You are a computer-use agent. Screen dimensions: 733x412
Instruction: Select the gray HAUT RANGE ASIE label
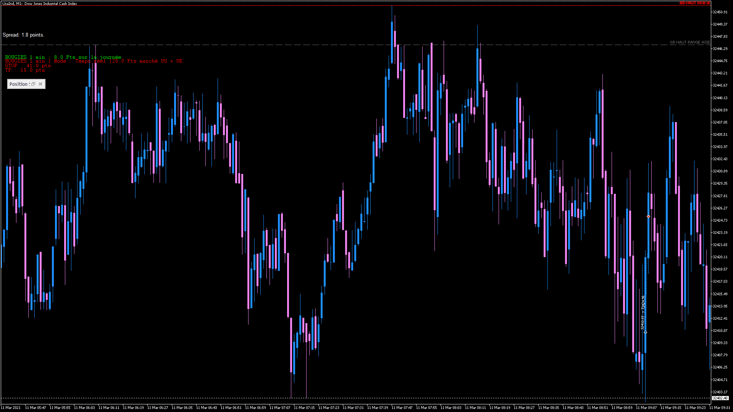pos(690,42)
